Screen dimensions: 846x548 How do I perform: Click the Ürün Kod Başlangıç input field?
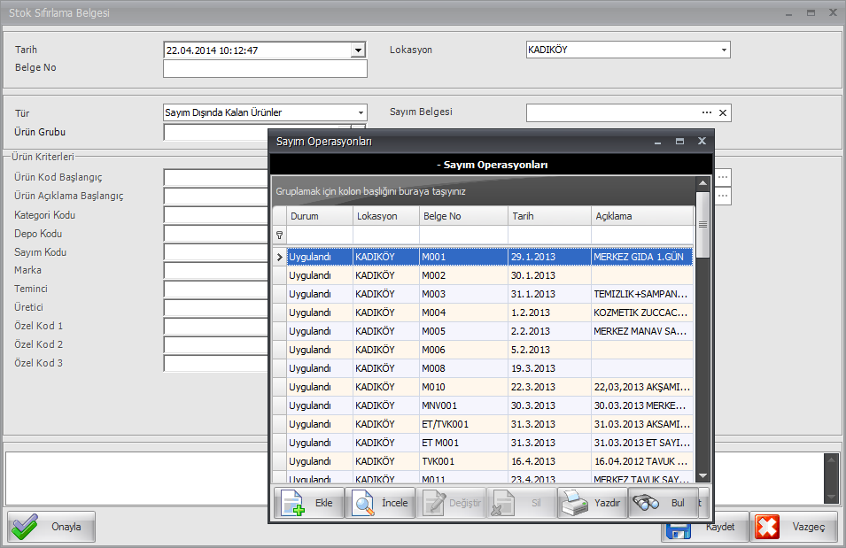[x=216, y=177]
